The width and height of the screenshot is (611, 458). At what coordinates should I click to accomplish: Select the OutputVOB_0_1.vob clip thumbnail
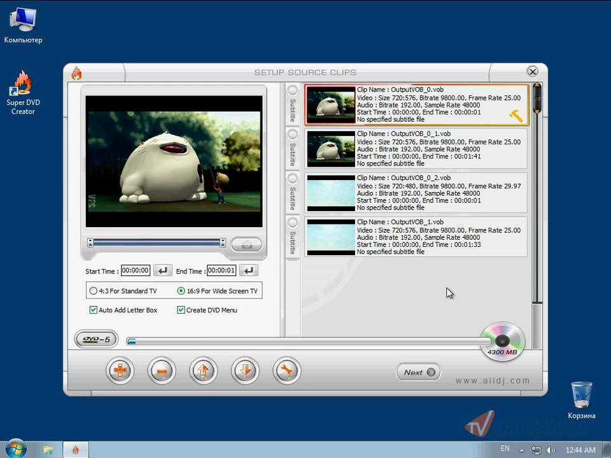coord(331,149)
